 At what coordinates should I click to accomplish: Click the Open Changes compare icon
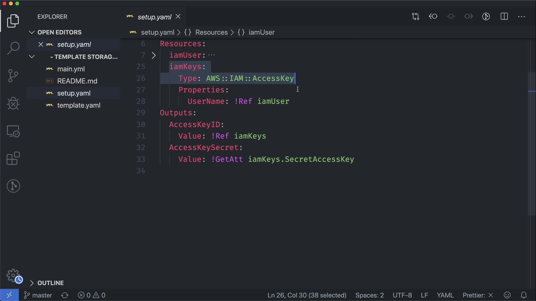coord(415,16)
